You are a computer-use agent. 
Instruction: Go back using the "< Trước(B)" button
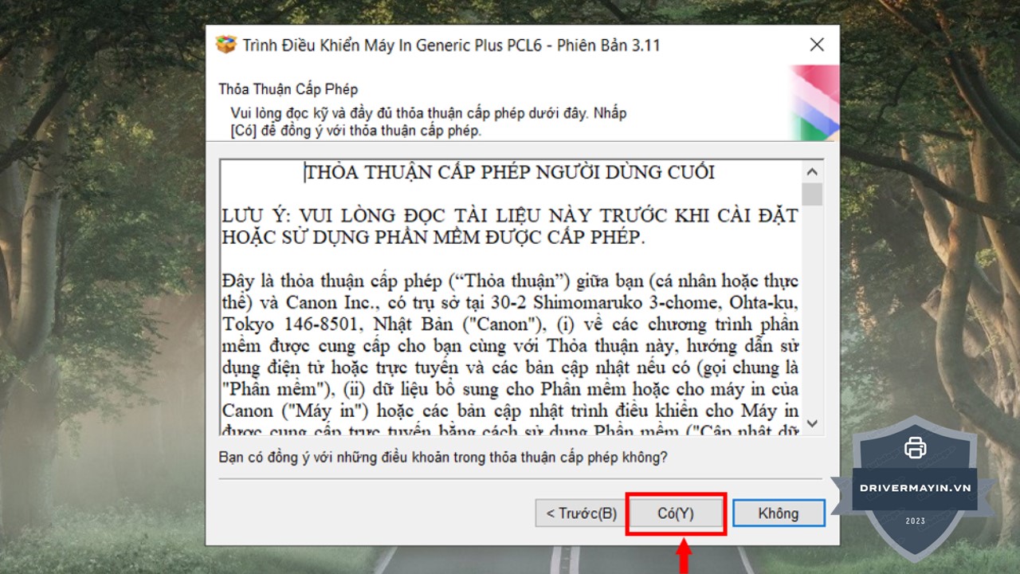tap(581, 513)
